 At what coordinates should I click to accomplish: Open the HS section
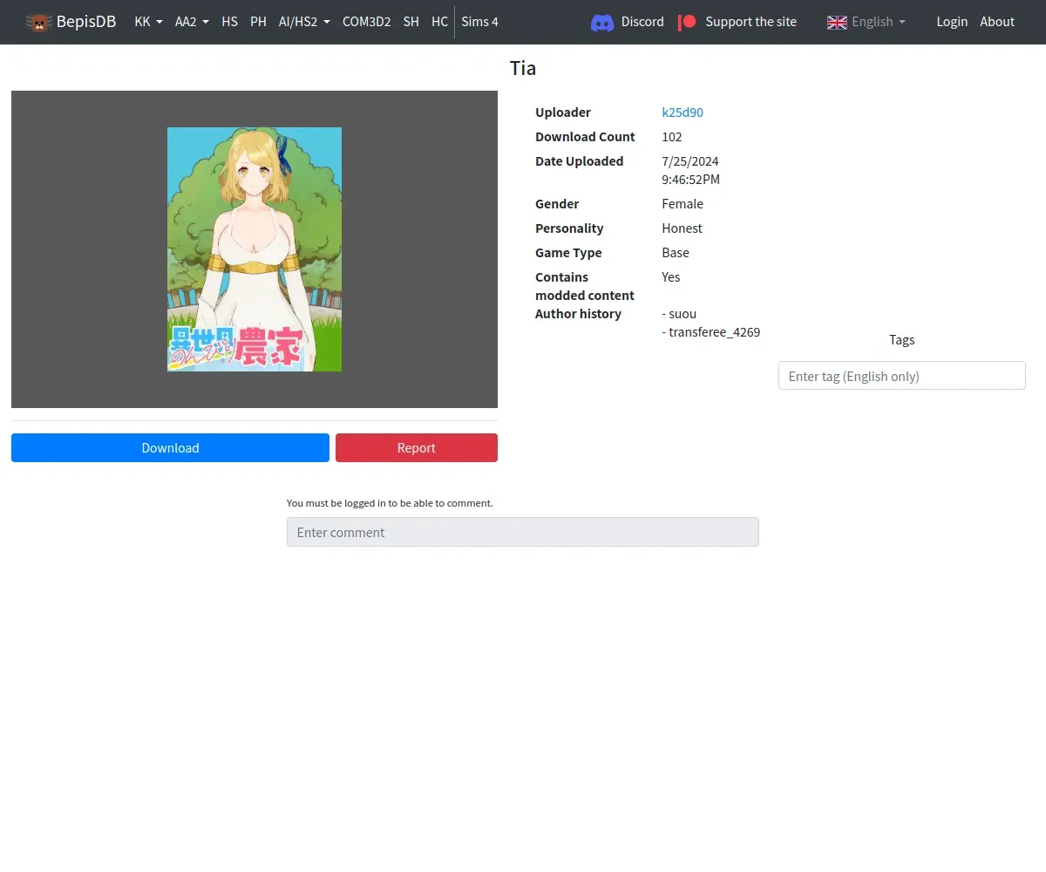click(229, 22)
